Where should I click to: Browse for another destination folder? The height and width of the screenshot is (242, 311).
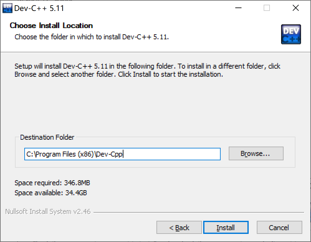(x=256, y=153)
